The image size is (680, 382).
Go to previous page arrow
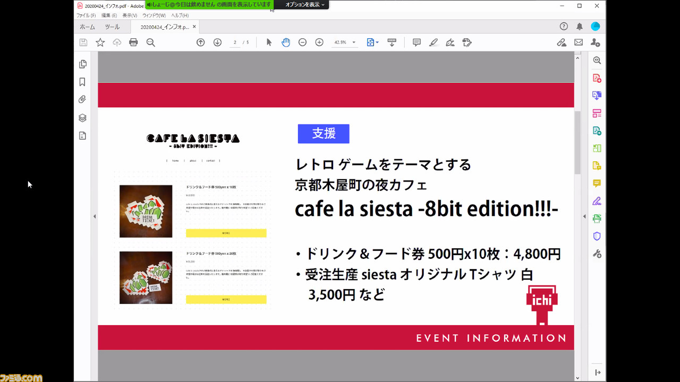coord(200,42)
